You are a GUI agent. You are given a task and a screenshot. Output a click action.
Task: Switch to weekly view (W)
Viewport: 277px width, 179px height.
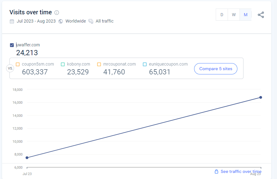coord(234,15)
